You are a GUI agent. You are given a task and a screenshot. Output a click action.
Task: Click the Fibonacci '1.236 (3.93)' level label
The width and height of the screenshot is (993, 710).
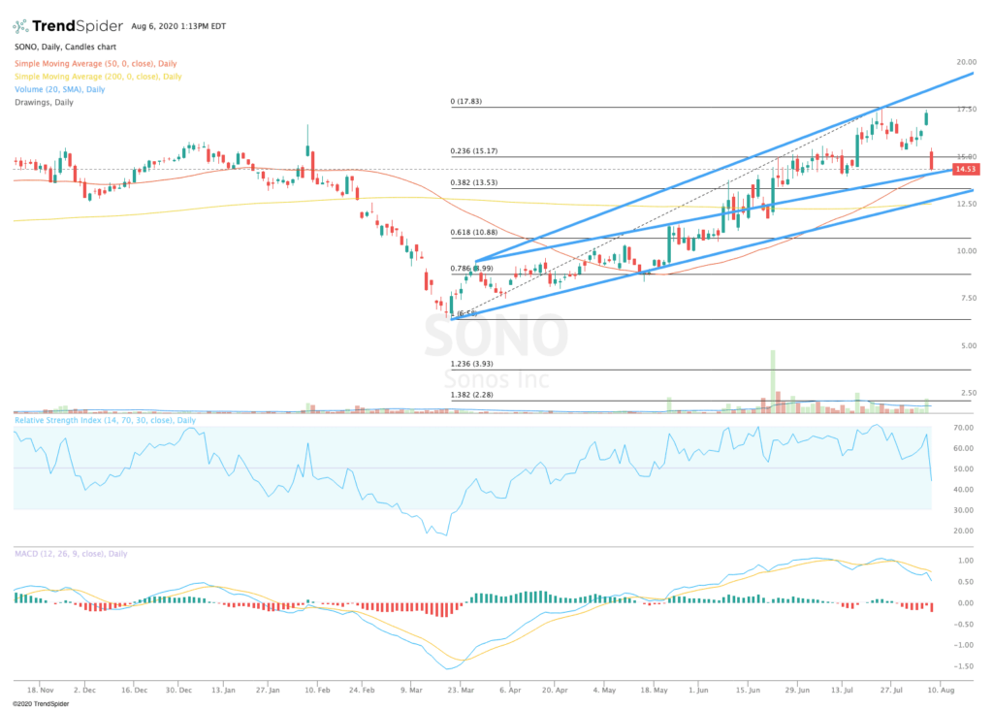coord(471,364)
